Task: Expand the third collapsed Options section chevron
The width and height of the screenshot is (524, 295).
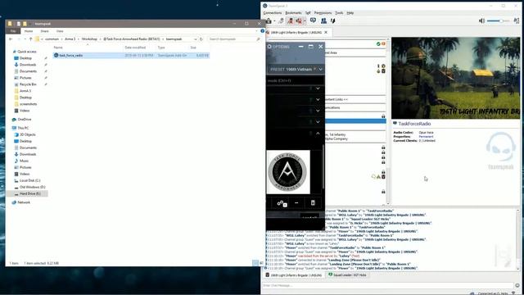Action: (318, 111)
